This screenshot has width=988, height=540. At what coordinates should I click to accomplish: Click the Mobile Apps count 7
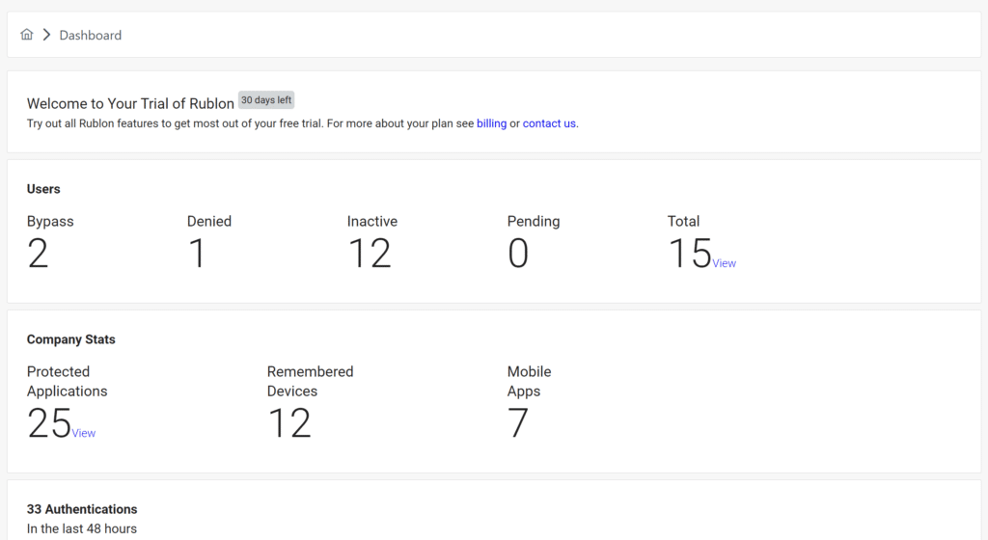coord(518,423)
